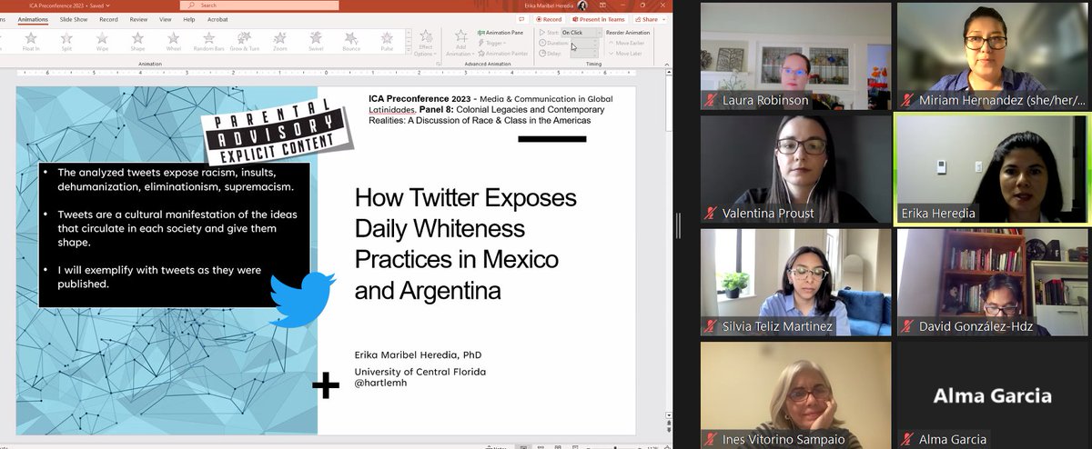Viewport: 1092px width, 449px height.
Task: Select the black bullet-point text box
Action: point(174,235)
